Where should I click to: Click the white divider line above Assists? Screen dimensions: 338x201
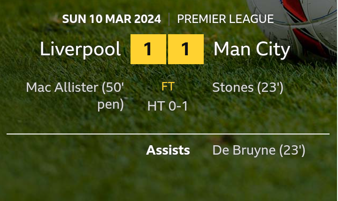[168, 134]
